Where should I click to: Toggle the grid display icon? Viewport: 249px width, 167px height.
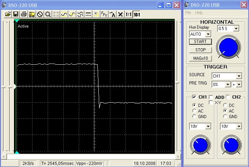(x=56, y=14)
